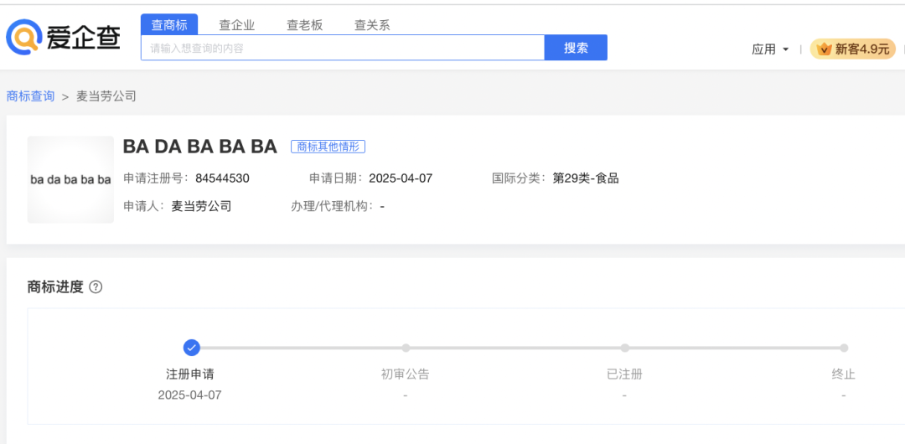The height and width of the screenshot is (444, 905).
Task: Click 麦当劳公司 in the breadcrumb
Action: click(106, 96)
